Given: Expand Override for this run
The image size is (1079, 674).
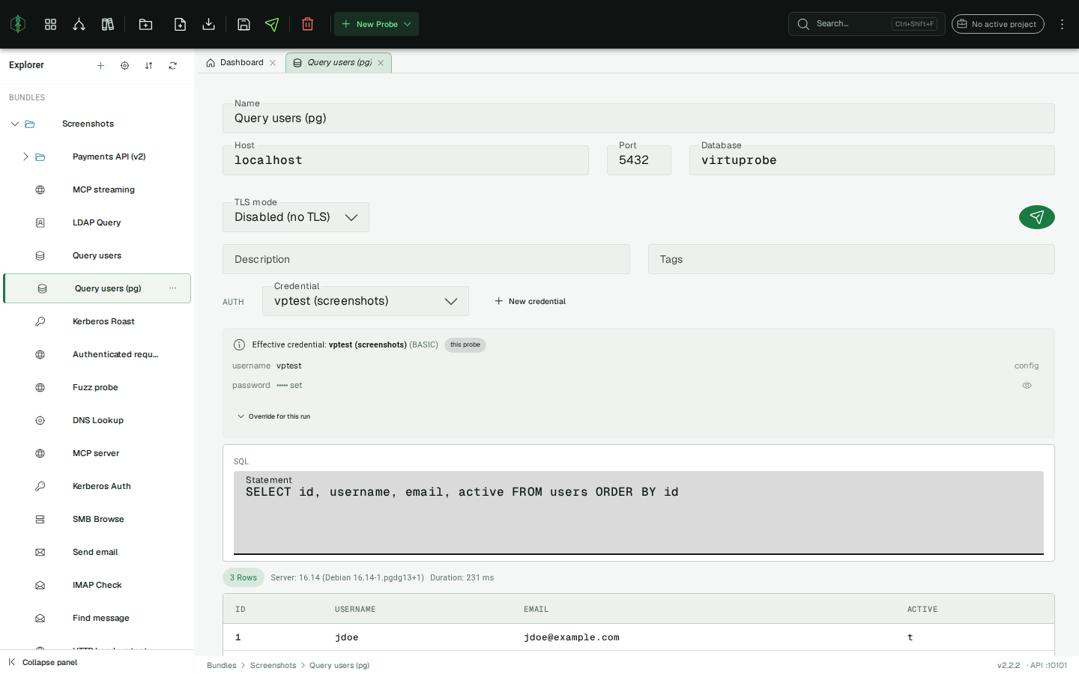Looking at the screenshot, I should 273,416.
